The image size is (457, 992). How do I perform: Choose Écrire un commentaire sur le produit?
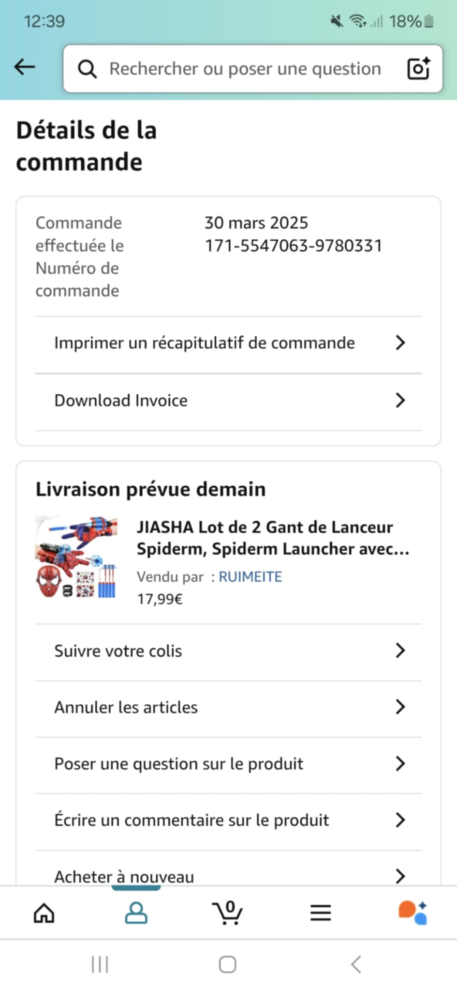[228, 820]
